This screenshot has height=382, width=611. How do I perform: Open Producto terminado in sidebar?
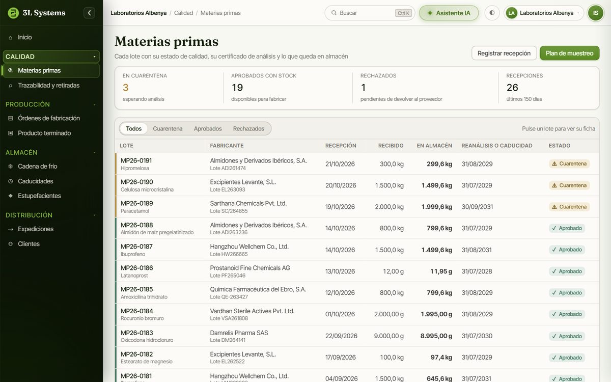point(51,133)
